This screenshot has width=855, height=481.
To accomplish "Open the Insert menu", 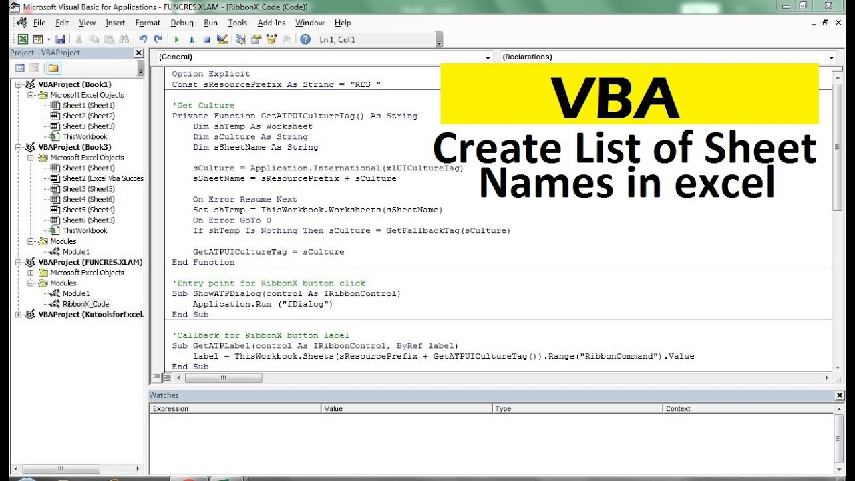I will pos(116,23).
